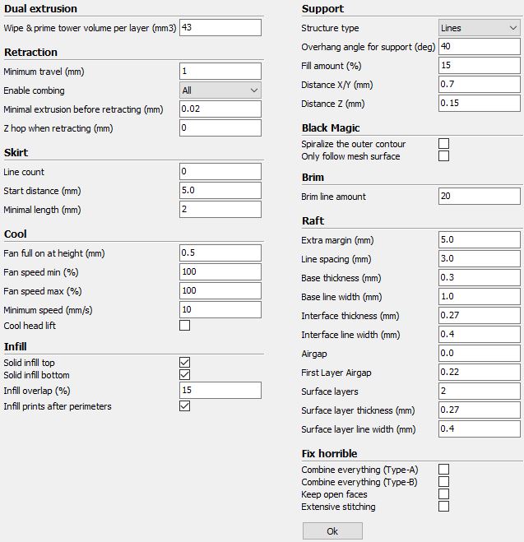
Task: Toggle the Cool head lift checkbox
Action: (x=184, y=326)
